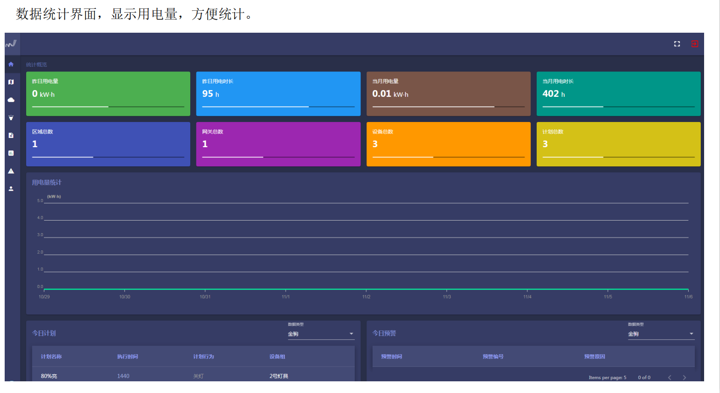Screen dimensions: 720x393
Task: Click the 预警时间 column header
Action: [x=391, y=357]
